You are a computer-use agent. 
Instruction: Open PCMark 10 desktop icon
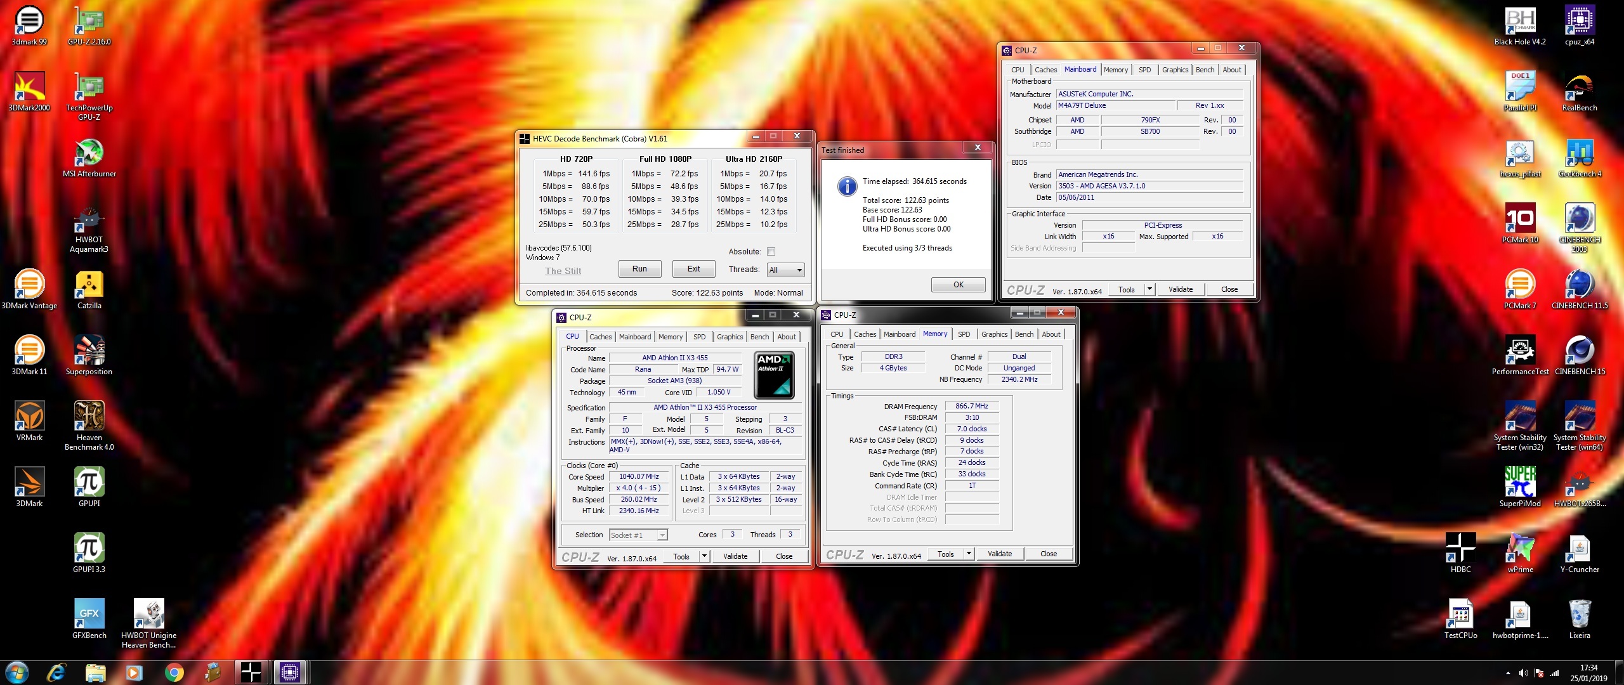click(1520, 223)
